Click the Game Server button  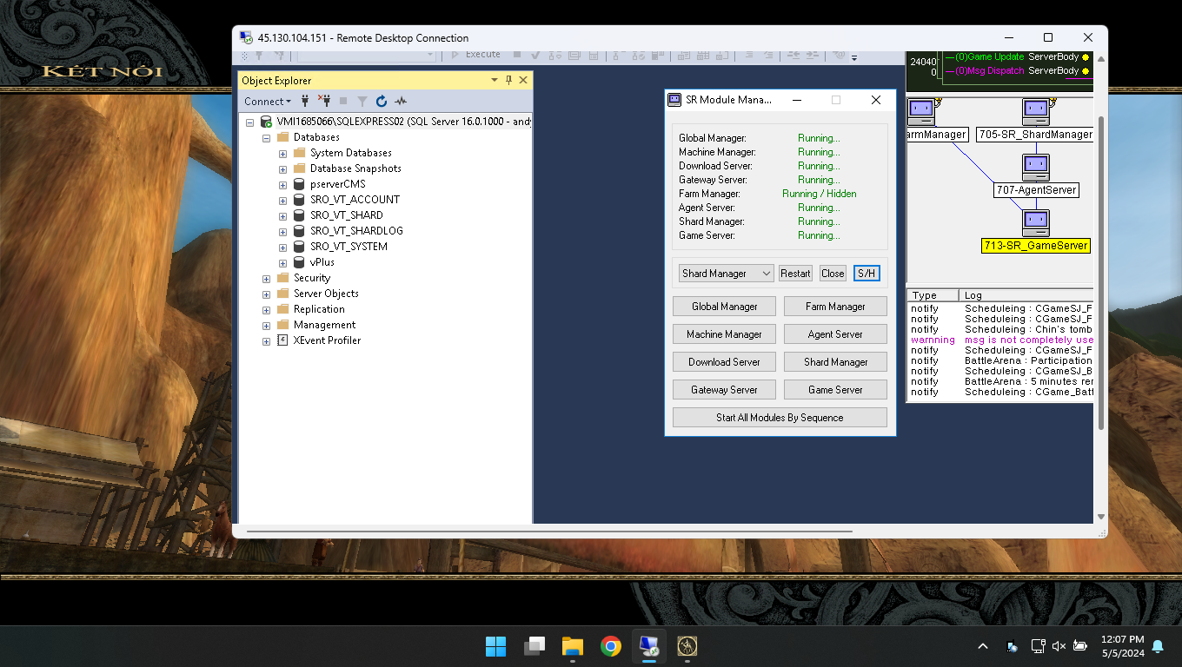pyautogui.click(x=835, y=390)
